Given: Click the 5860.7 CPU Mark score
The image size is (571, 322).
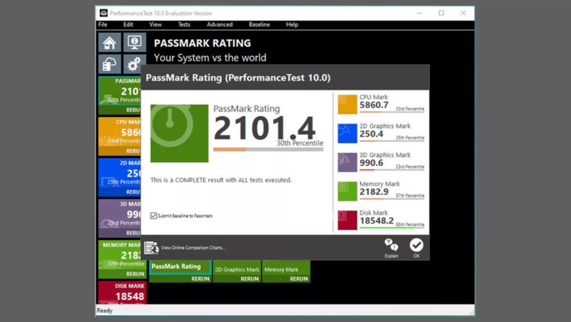Looking at the screenshot, I should [374, 105].
